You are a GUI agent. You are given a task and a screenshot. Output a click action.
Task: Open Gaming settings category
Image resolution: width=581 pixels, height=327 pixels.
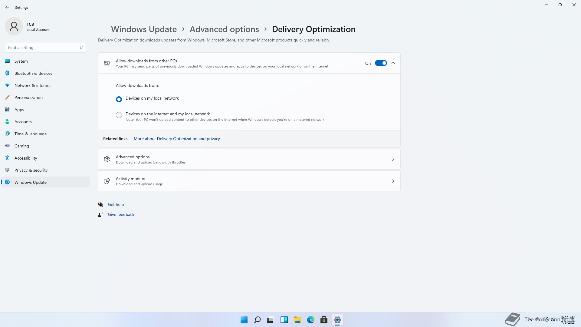point(45,146)
